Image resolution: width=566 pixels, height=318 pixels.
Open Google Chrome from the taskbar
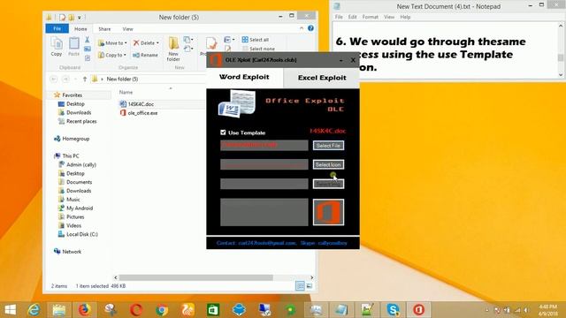pyautogui.click(x=162, y=310)
